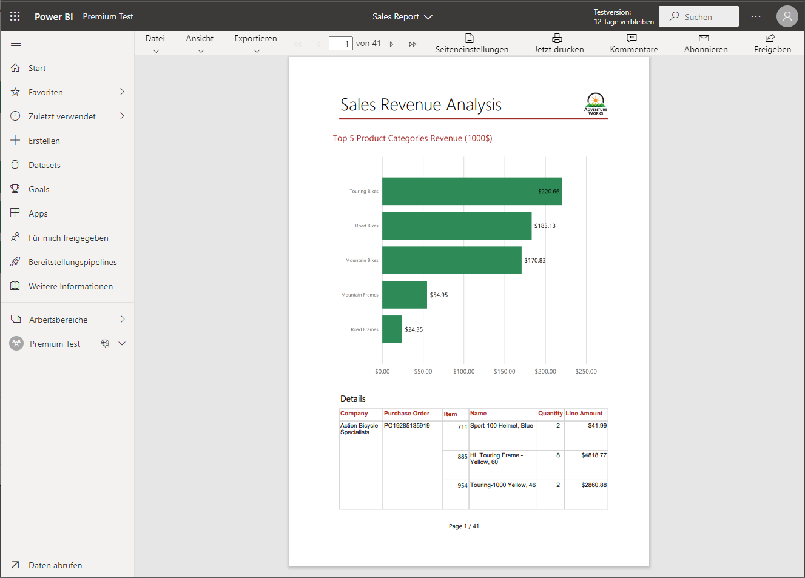Image resolution: width=805 pixels, height=578 pixels.
Task: Collapse the navigation pane hamburger icon
Action: (16, 44)
